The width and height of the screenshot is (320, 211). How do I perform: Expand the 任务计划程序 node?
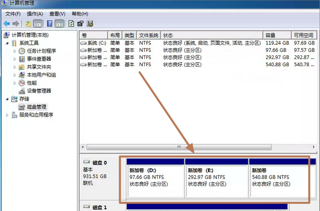coord(15,51)
